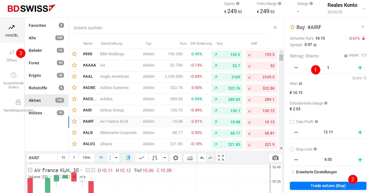This screenshot has width=368, height=193.
Task: Focus the Assets suchen search field
Action: pos(170,28)
